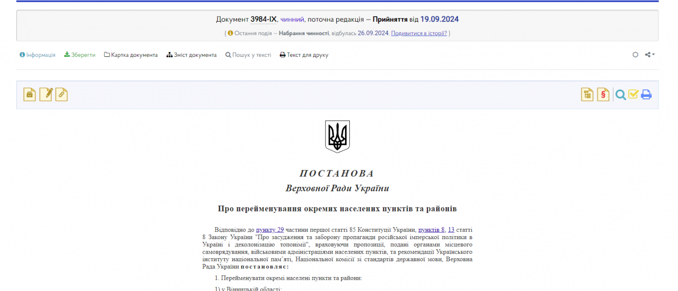Open the пункту 29 hyperlink
Image resolution: width=678 pixels, height=291 pixels.
(x=270, y=230)
